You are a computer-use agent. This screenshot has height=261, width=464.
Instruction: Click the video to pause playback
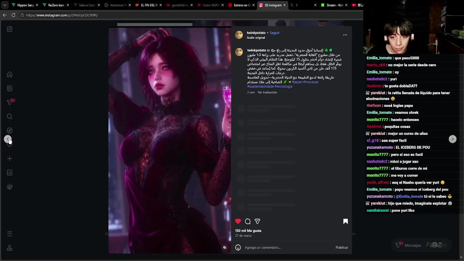click(x=170, y=140)
